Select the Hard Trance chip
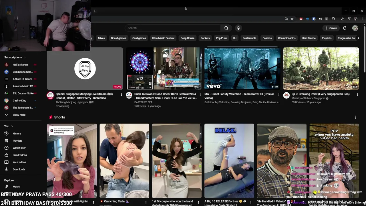The width and height of the screenshot is (366, 206). [309, 38]
